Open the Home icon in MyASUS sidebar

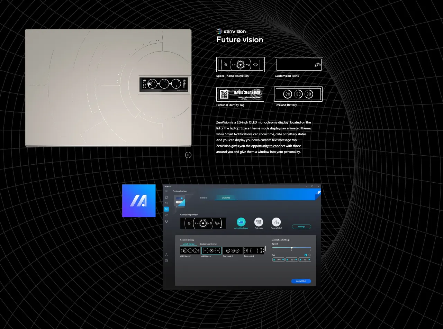point(166,197)
